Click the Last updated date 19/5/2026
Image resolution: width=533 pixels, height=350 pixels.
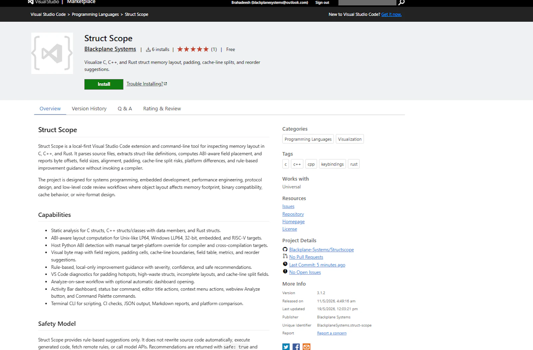click(337, 309)
